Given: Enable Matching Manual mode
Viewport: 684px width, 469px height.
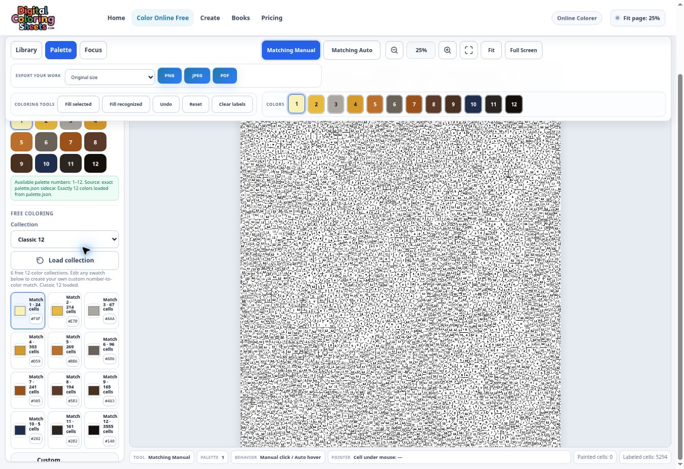Looking at the screenshot, I should point(291,50).
